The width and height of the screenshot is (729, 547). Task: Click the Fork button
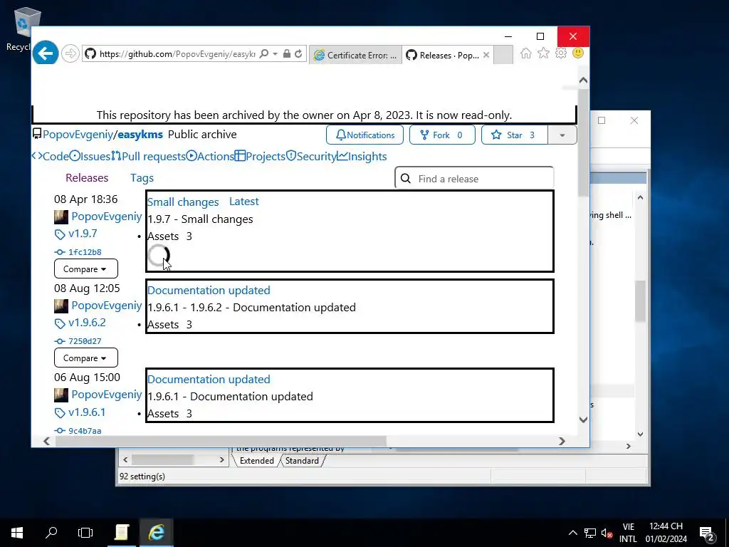(x=442, y=135)
